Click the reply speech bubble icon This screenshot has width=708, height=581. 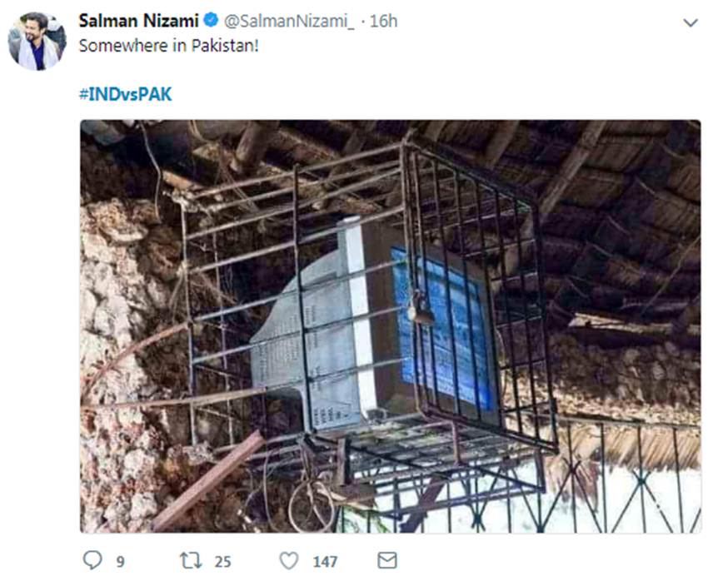[91, 560]
